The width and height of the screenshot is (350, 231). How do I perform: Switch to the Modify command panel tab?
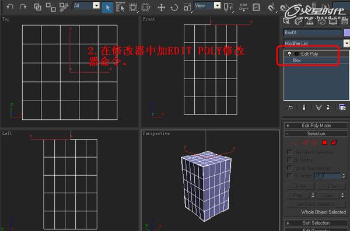coord(298,21)
